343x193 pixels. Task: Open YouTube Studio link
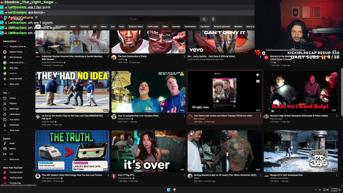pos(16,172)
